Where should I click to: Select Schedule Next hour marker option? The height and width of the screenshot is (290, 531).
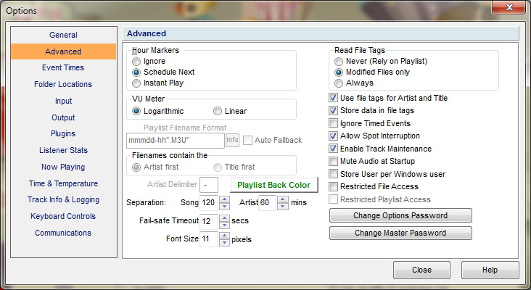pyautogui.click(x=136, y=72)
